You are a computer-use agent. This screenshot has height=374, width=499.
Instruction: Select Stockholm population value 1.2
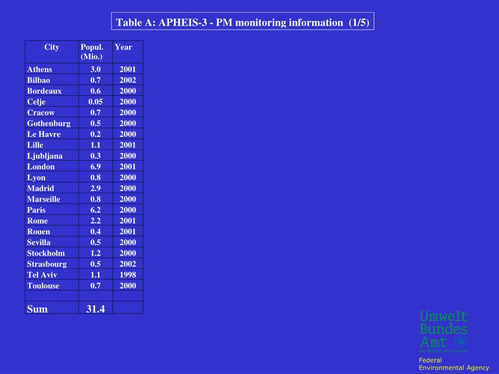click(x=96, y=253)
